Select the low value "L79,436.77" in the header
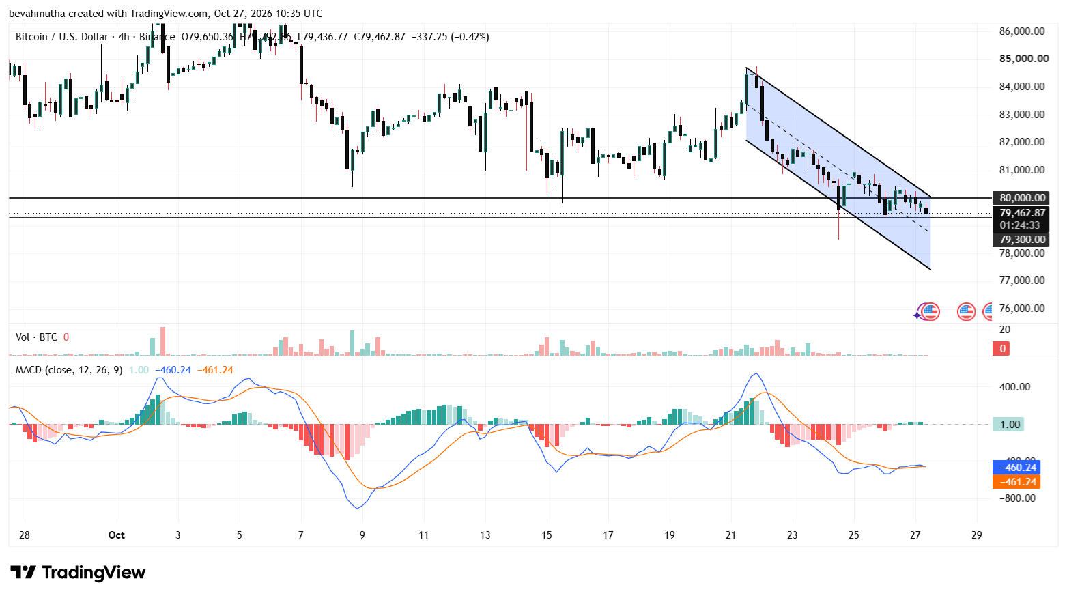The height and width of the screenshot is (598, 1067). coord(322,37)
